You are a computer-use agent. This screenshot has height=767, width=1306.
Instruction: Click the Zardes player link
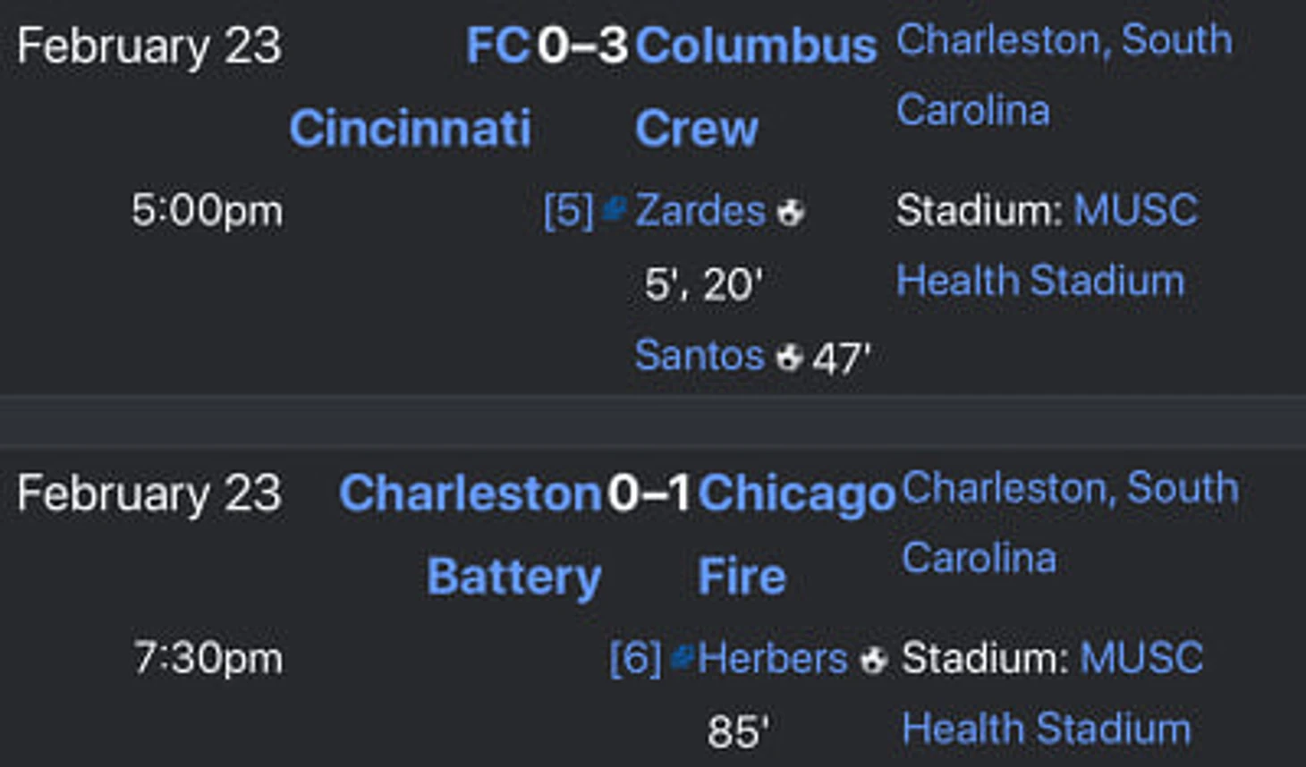tap(700, 212)
